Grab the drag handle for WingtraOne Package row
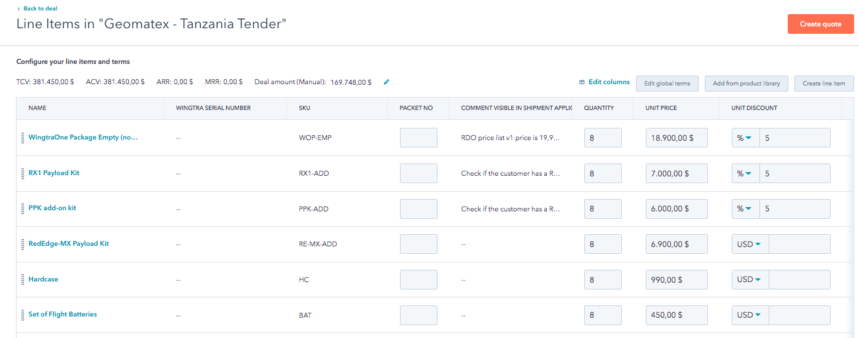 (23, 138)
